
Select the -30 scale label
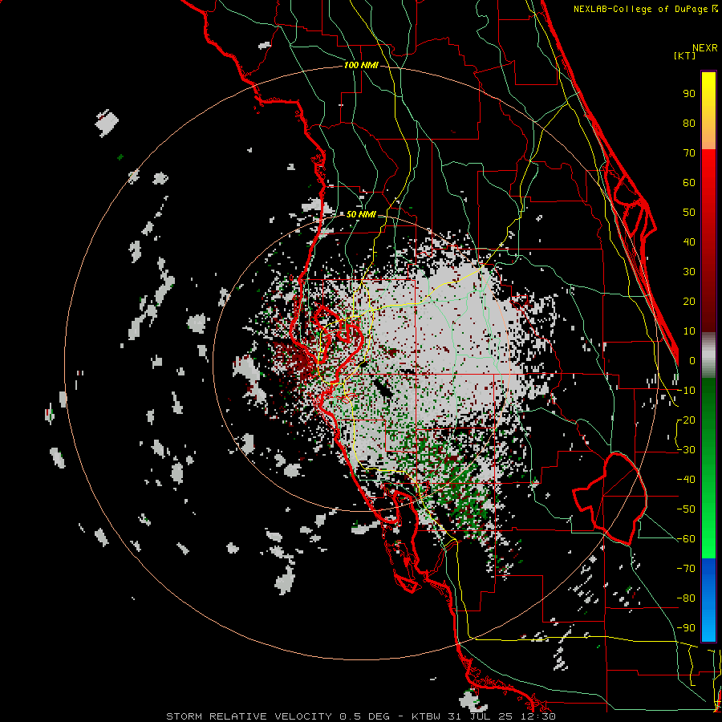click(686, 450)
